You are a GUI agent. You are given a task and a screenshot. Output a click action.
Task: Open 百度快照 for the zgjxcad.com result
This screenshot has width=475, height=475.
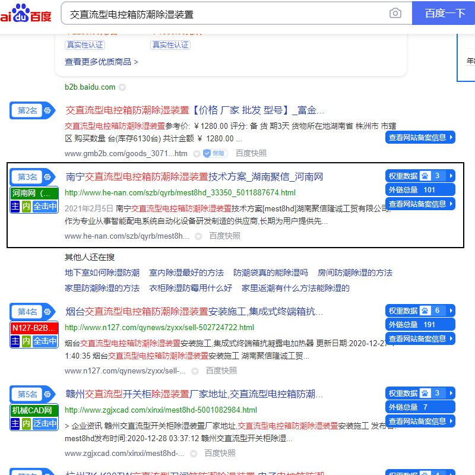pyautogui.click(x=220, y=453)
